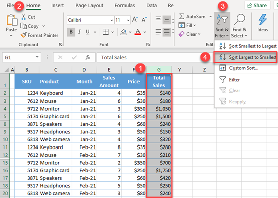This screenshot has width=278, height=198.
Task: Select column G header
Action: coord(159,70)
